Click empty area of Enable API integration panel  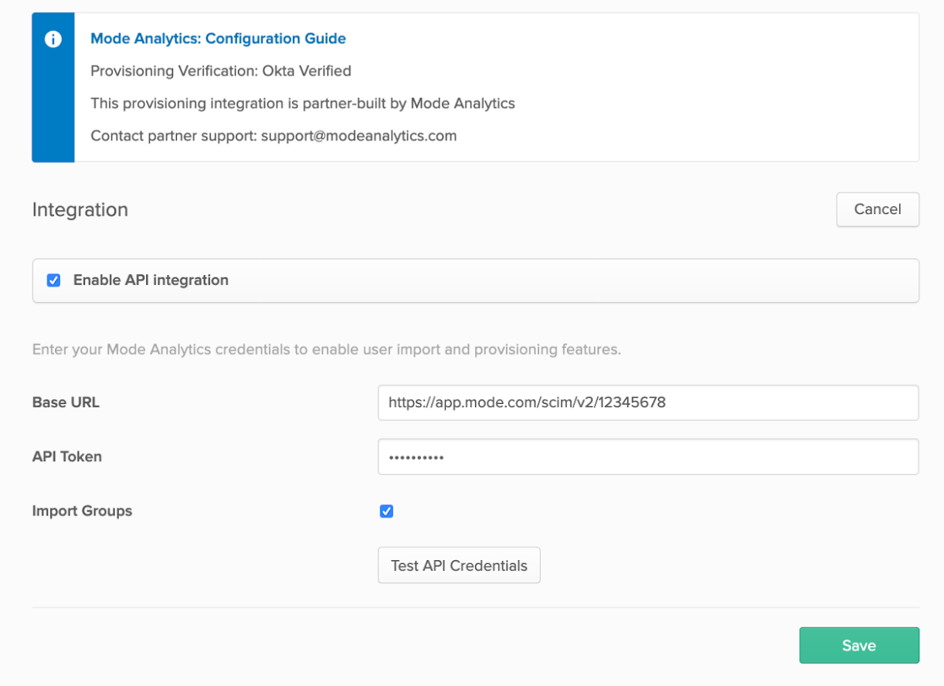click(572, 280)
